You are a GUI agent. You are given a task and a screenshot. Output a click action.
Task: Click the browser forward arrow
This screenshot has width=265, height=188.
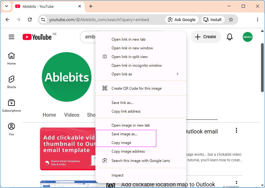(18, 20)
